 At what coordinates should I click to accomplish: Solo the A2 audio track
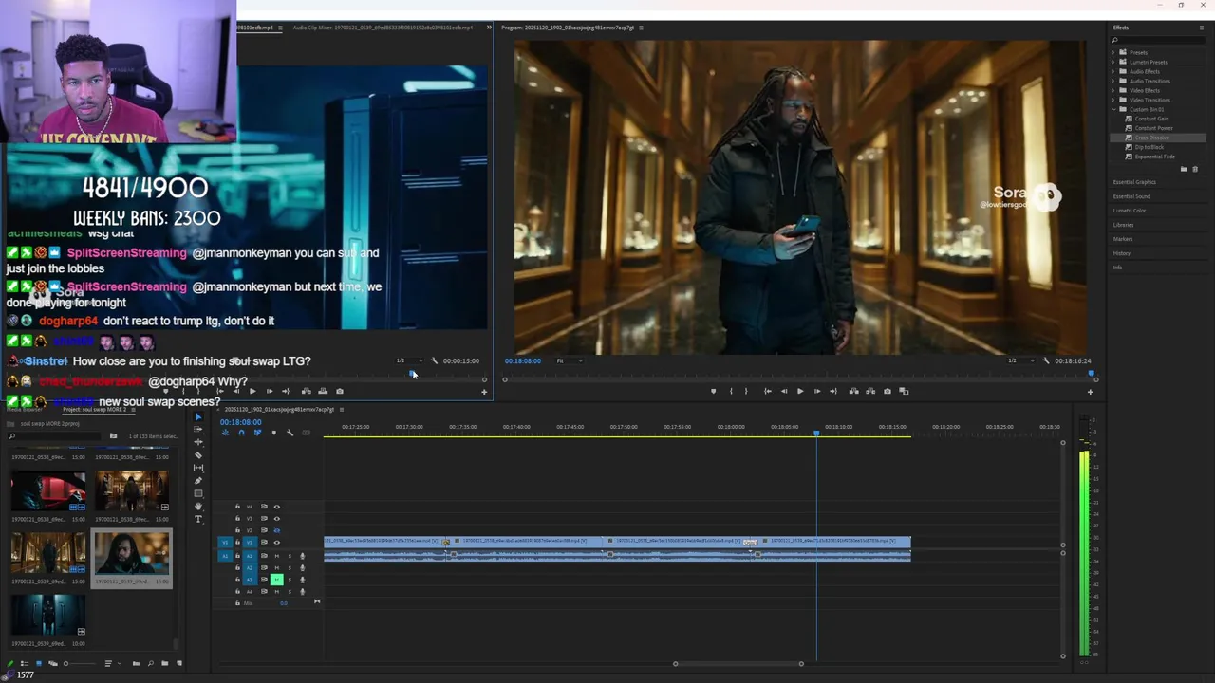290,568
